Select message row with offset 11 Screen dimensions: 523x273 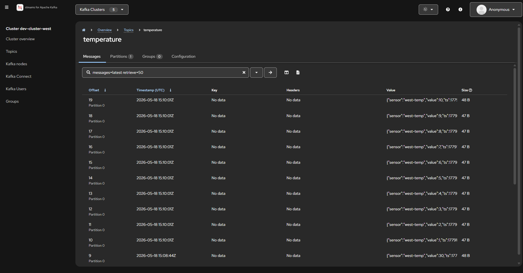[294, 227]
